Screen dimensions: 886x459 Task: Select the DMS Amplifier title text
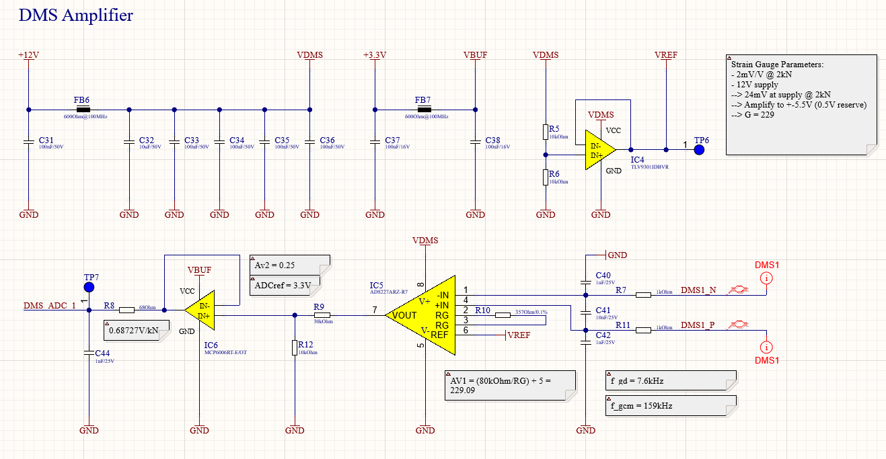coord(76,15)
